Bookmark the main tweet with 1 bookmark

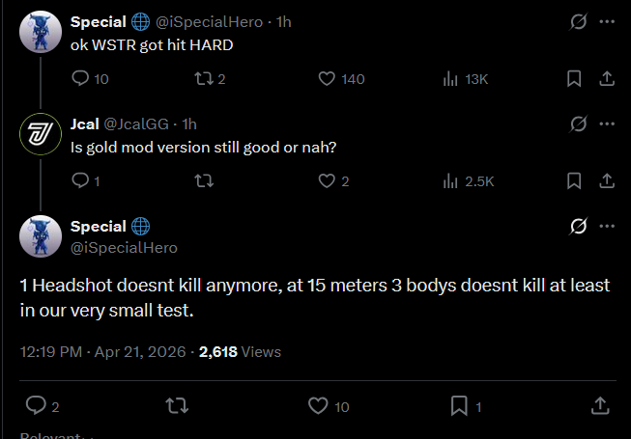[460, 406]
